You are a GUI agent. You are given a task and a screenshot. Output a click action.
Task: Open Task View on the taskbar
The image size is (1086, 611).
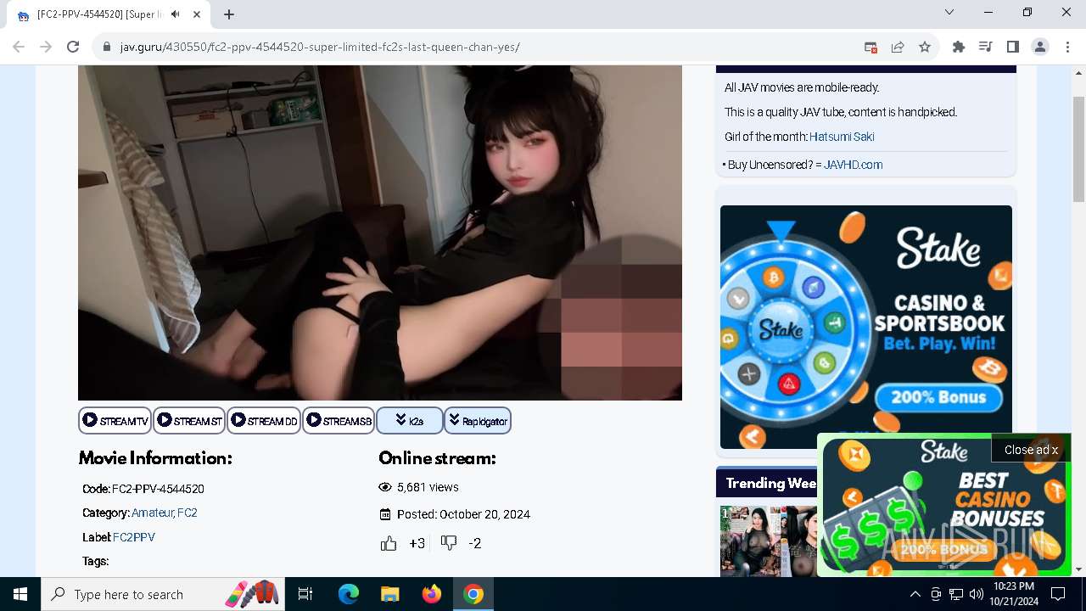click(x=305, y=594)
